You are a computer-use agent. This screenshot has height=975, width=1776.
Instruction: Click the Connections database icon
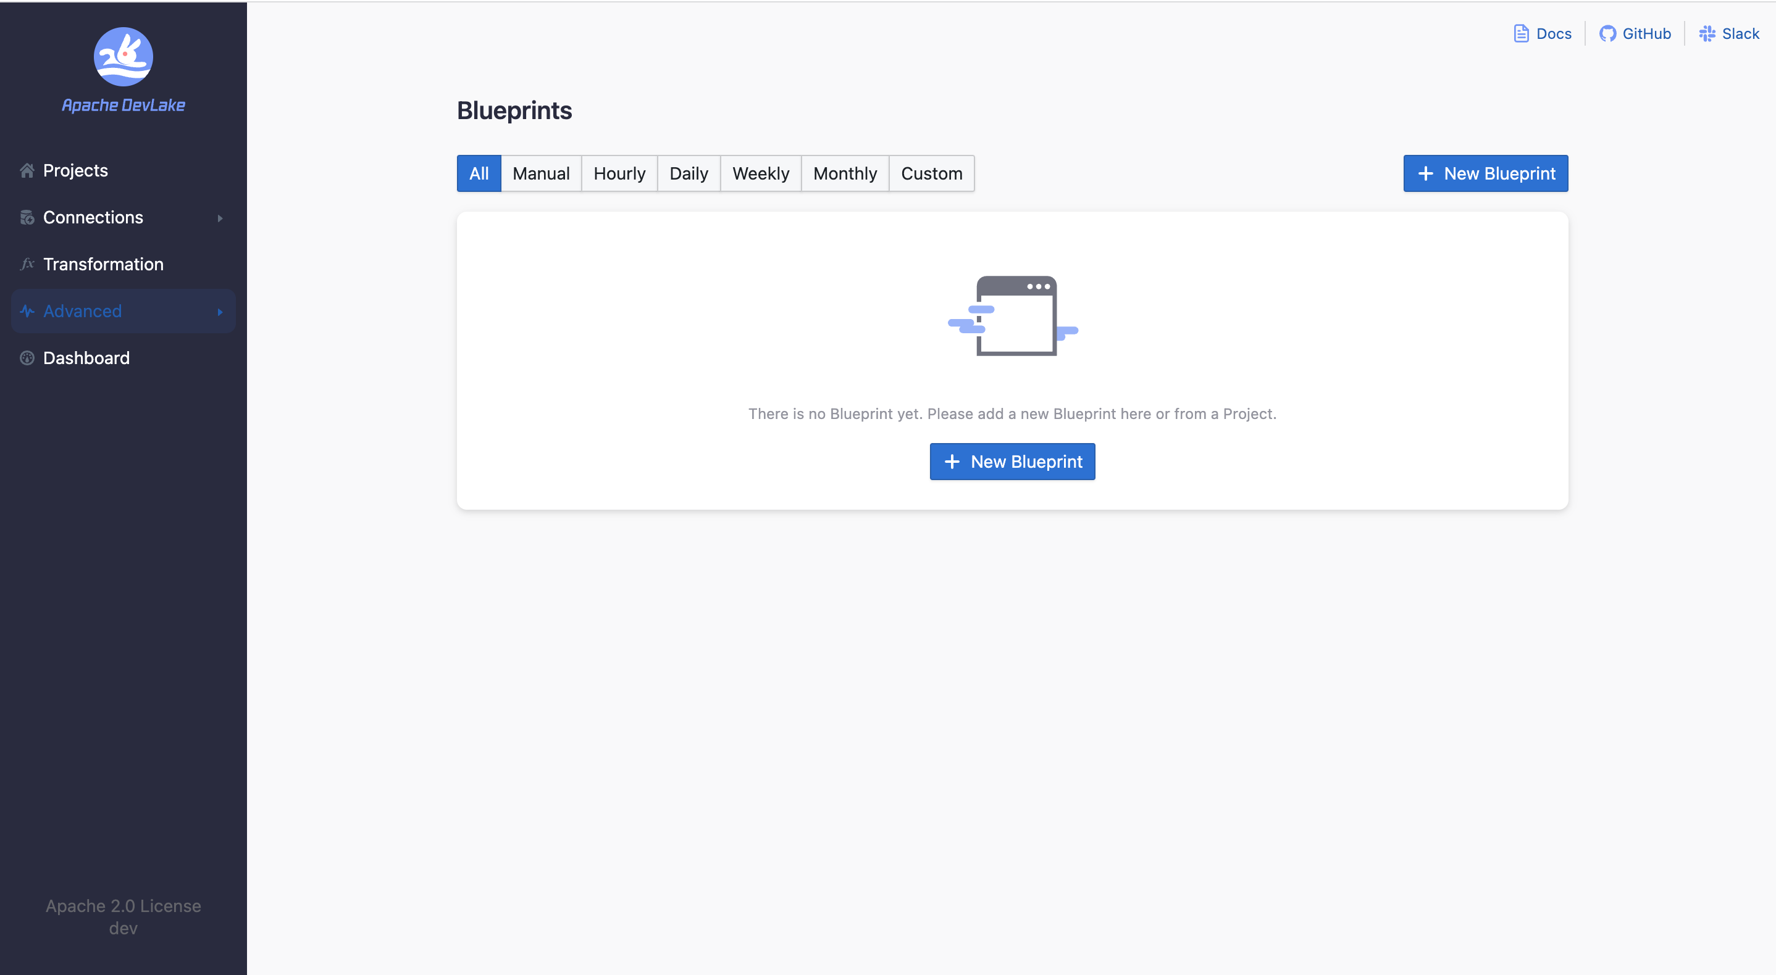click(27, 217)
